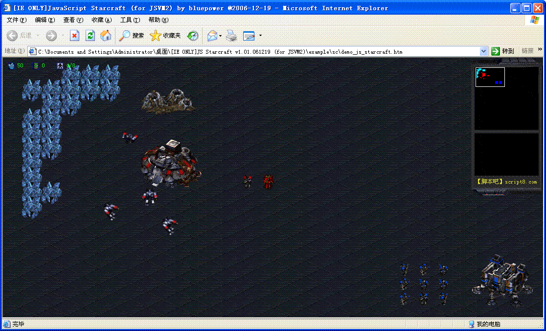
Task: Open the History clock icon in the toolbar
Action: pyautogui.click(x=193, y=36)
